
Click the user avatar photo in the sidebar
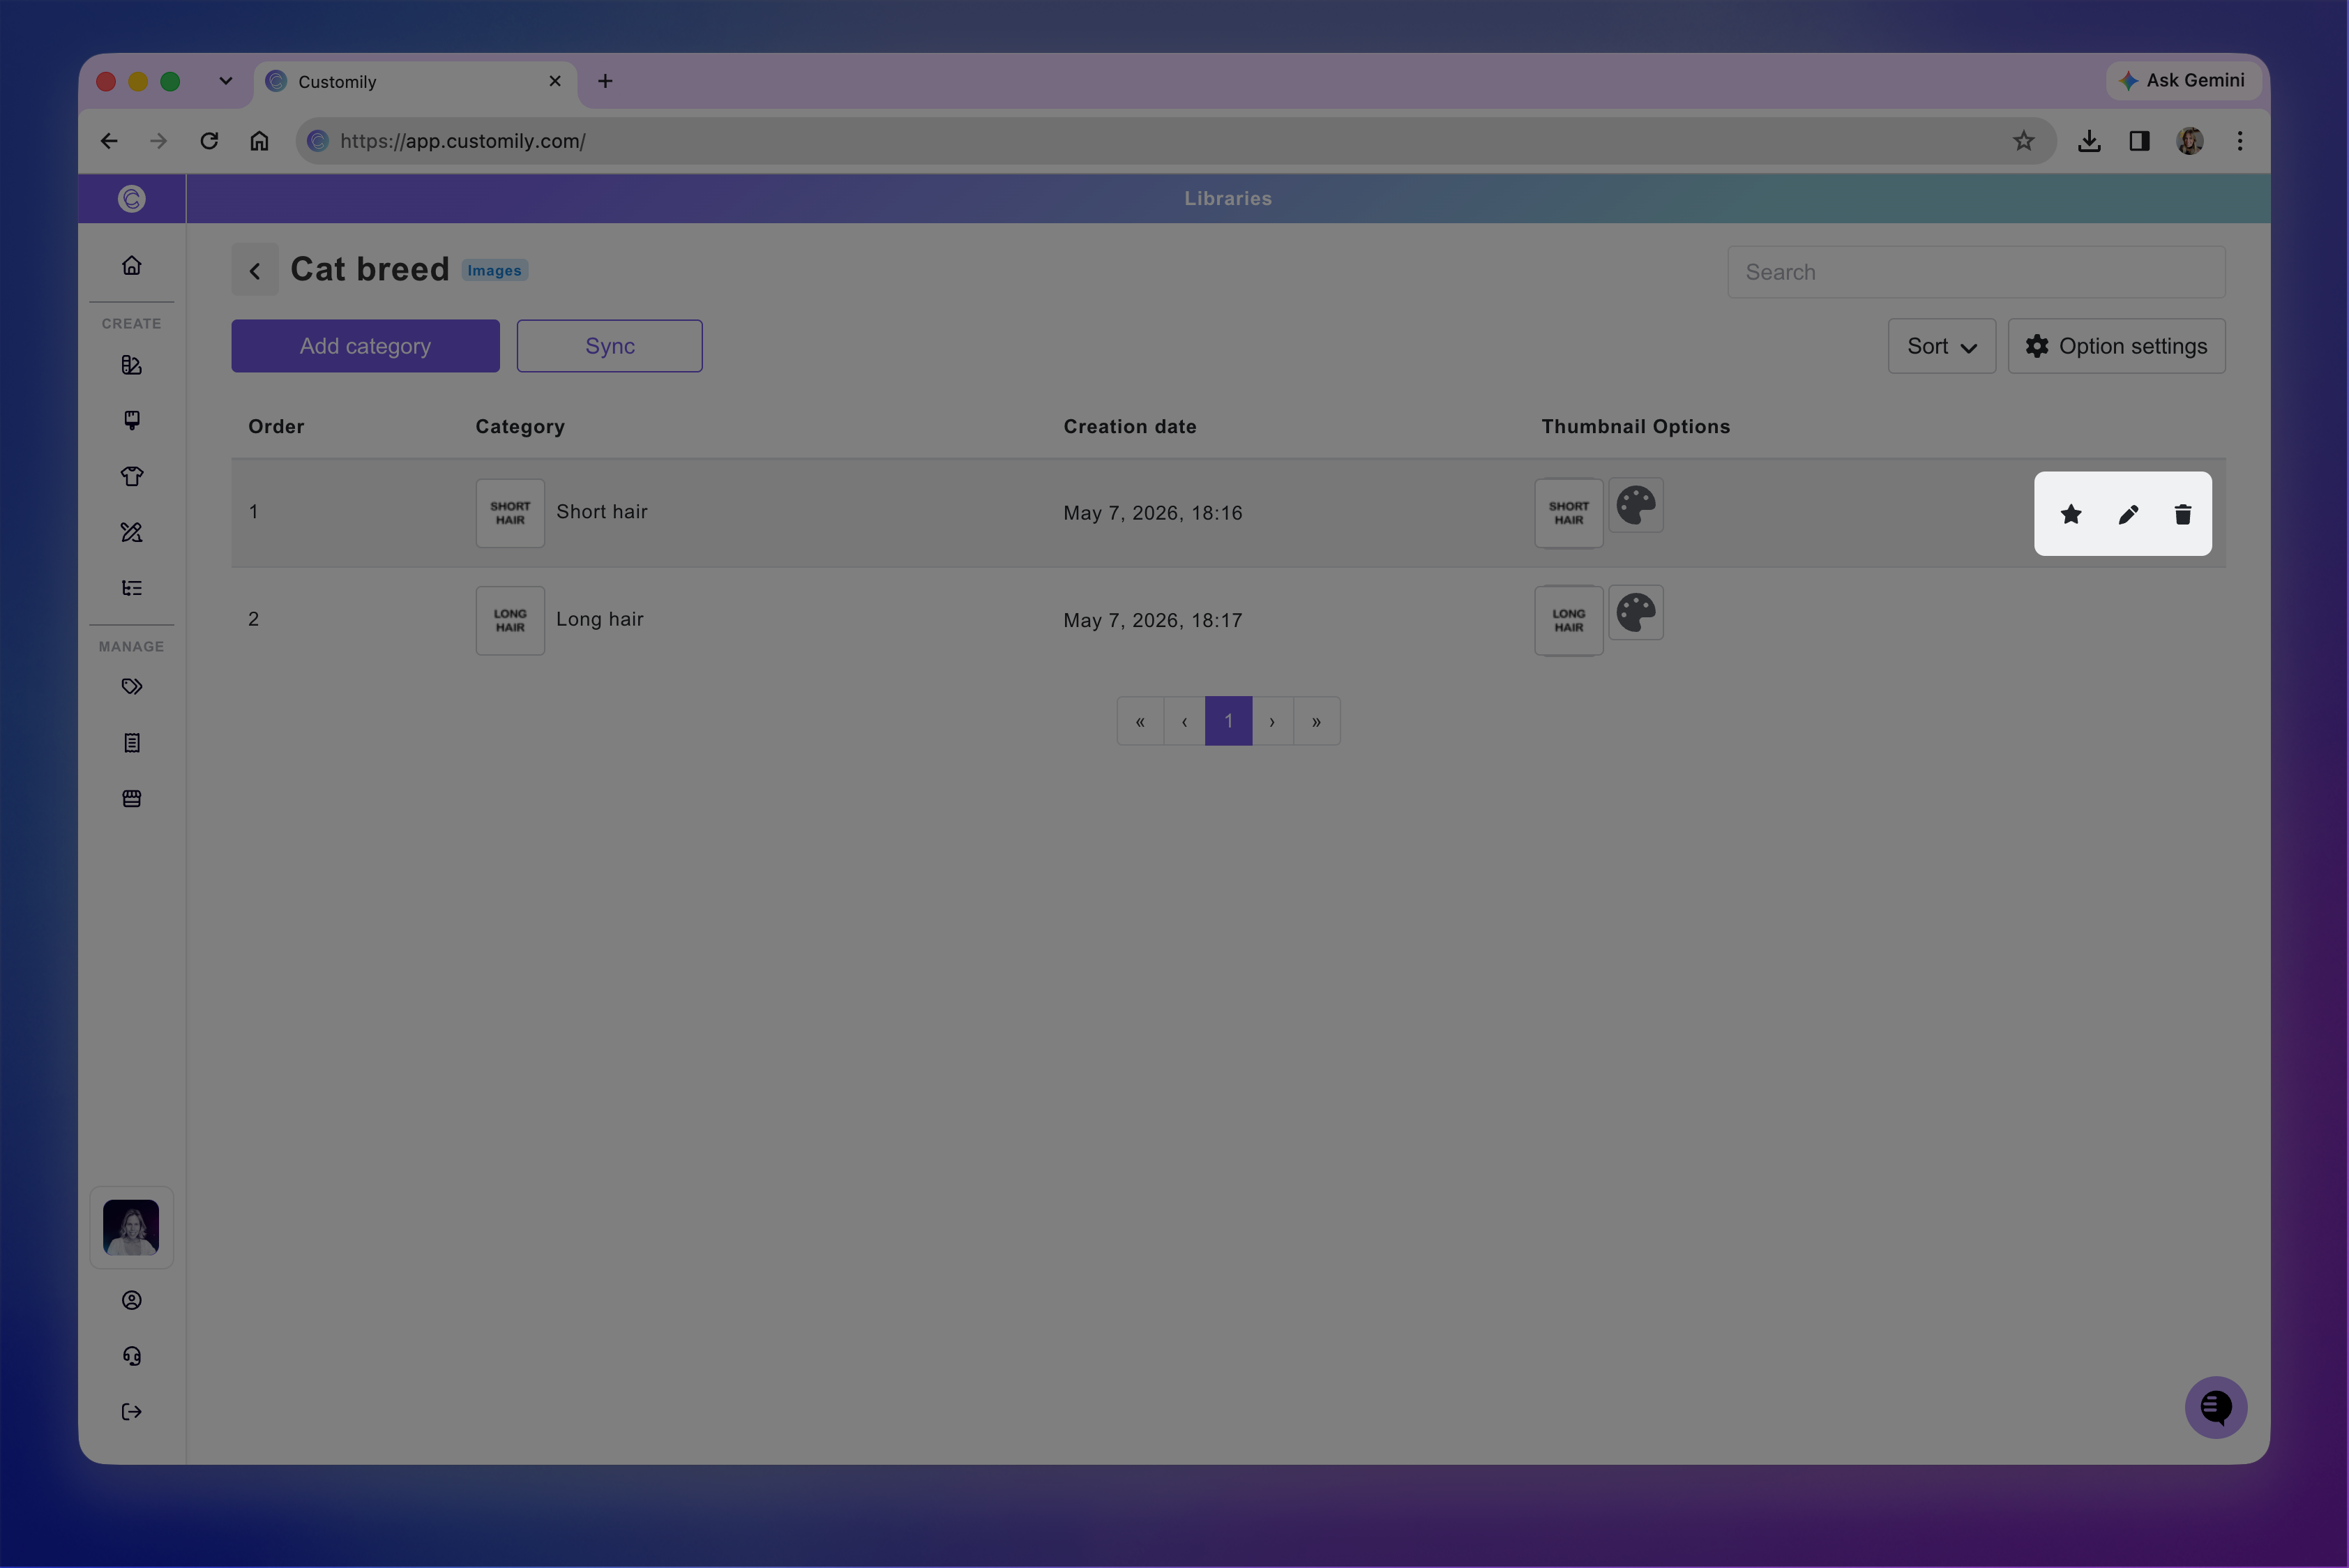point(131,1228)
